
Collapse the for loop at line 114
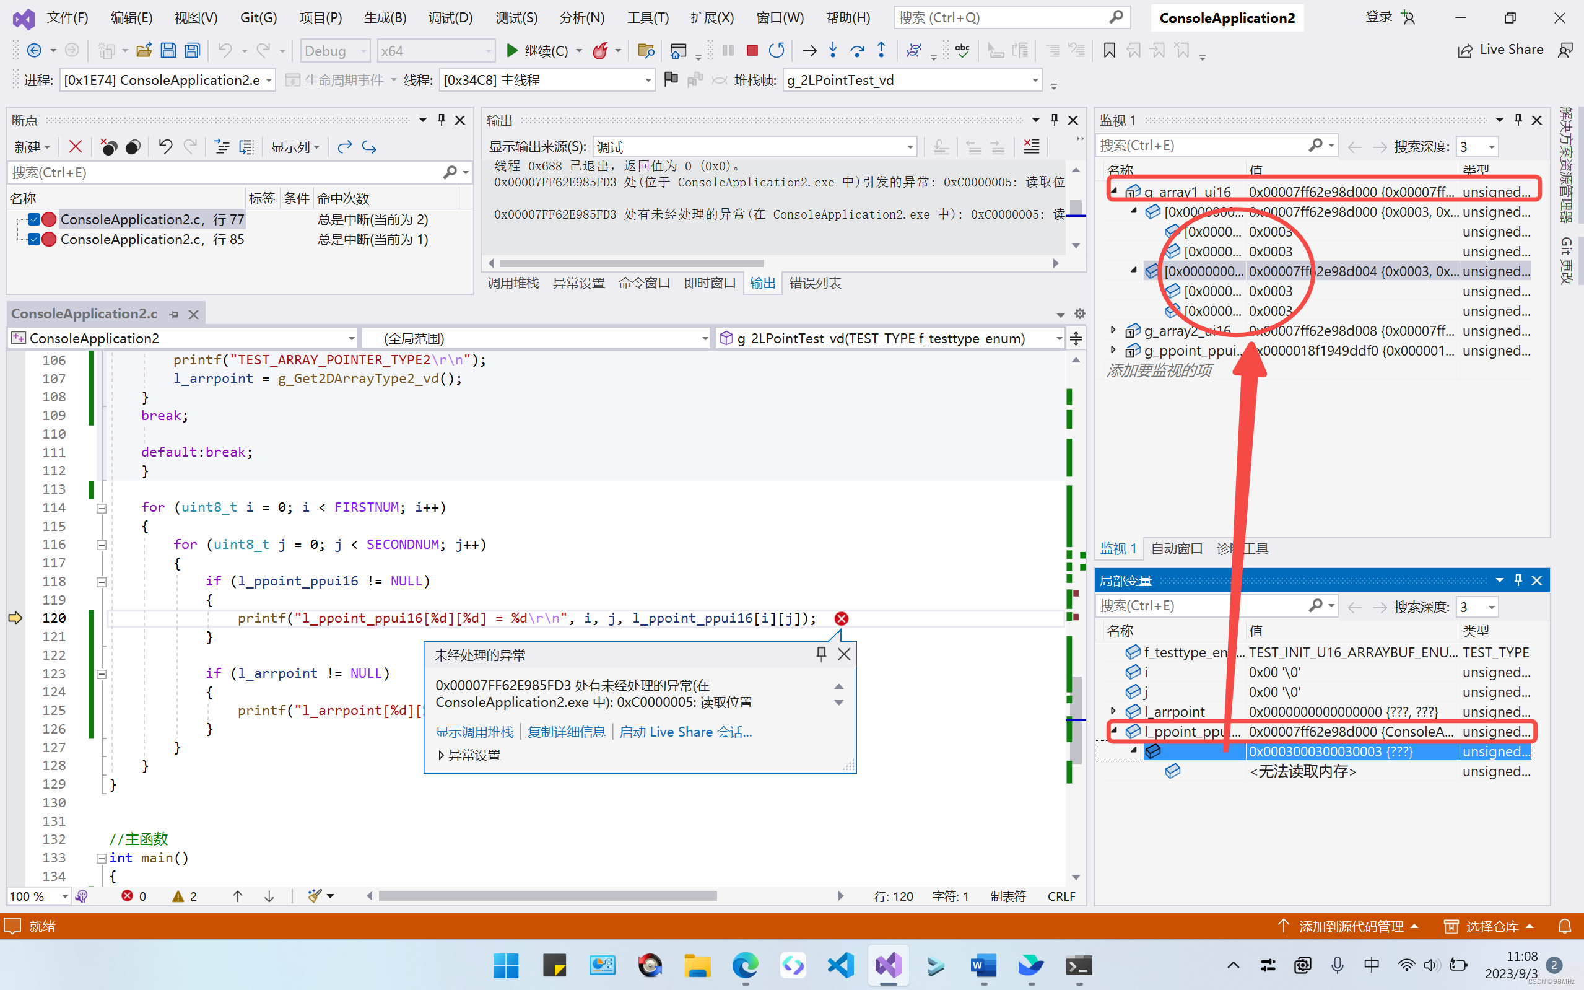point(102,508)
